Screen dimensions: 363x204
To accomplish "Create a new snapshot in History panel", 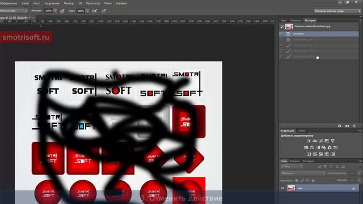I will (x=347, y=126).
